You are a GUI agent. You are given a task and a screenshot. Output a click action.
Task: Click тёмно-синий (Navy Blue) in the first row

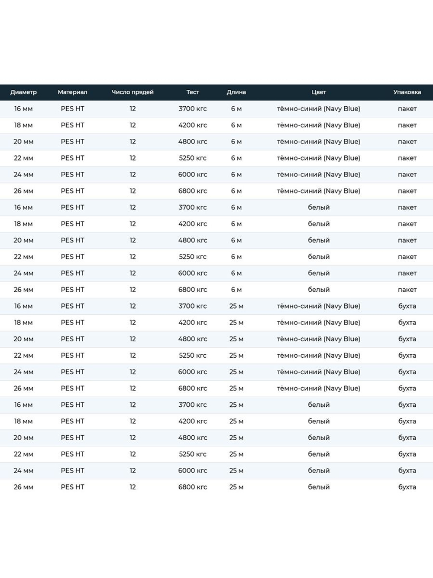(319, 108)
